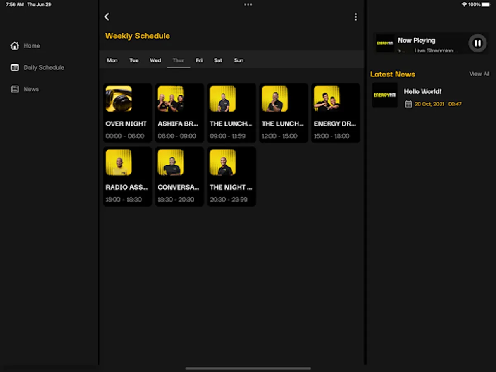
Task: Click the calendar icon under Hello World!
Action: coord(408,104)
